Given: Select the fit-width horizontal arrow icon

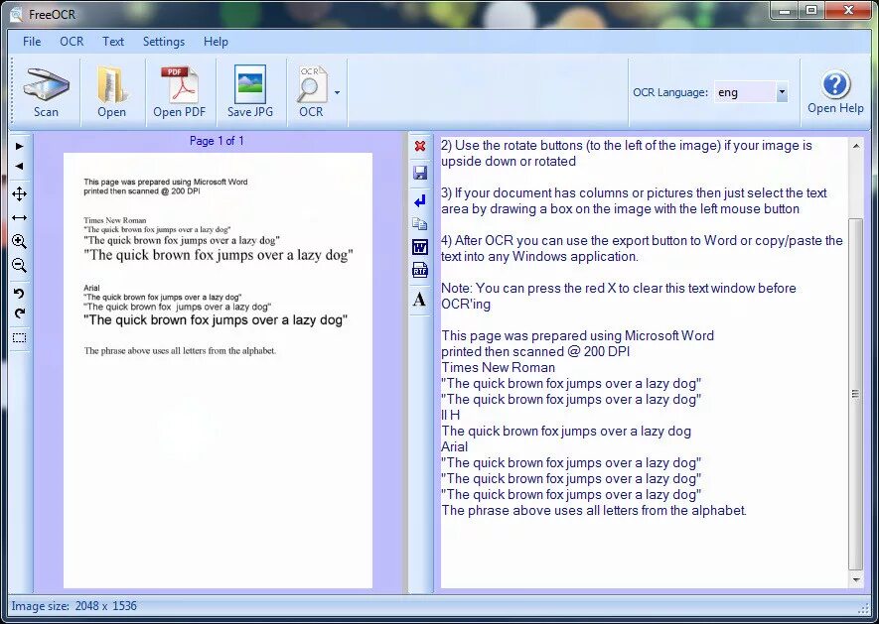Looking at the screenshot, I should coord(20,217).
